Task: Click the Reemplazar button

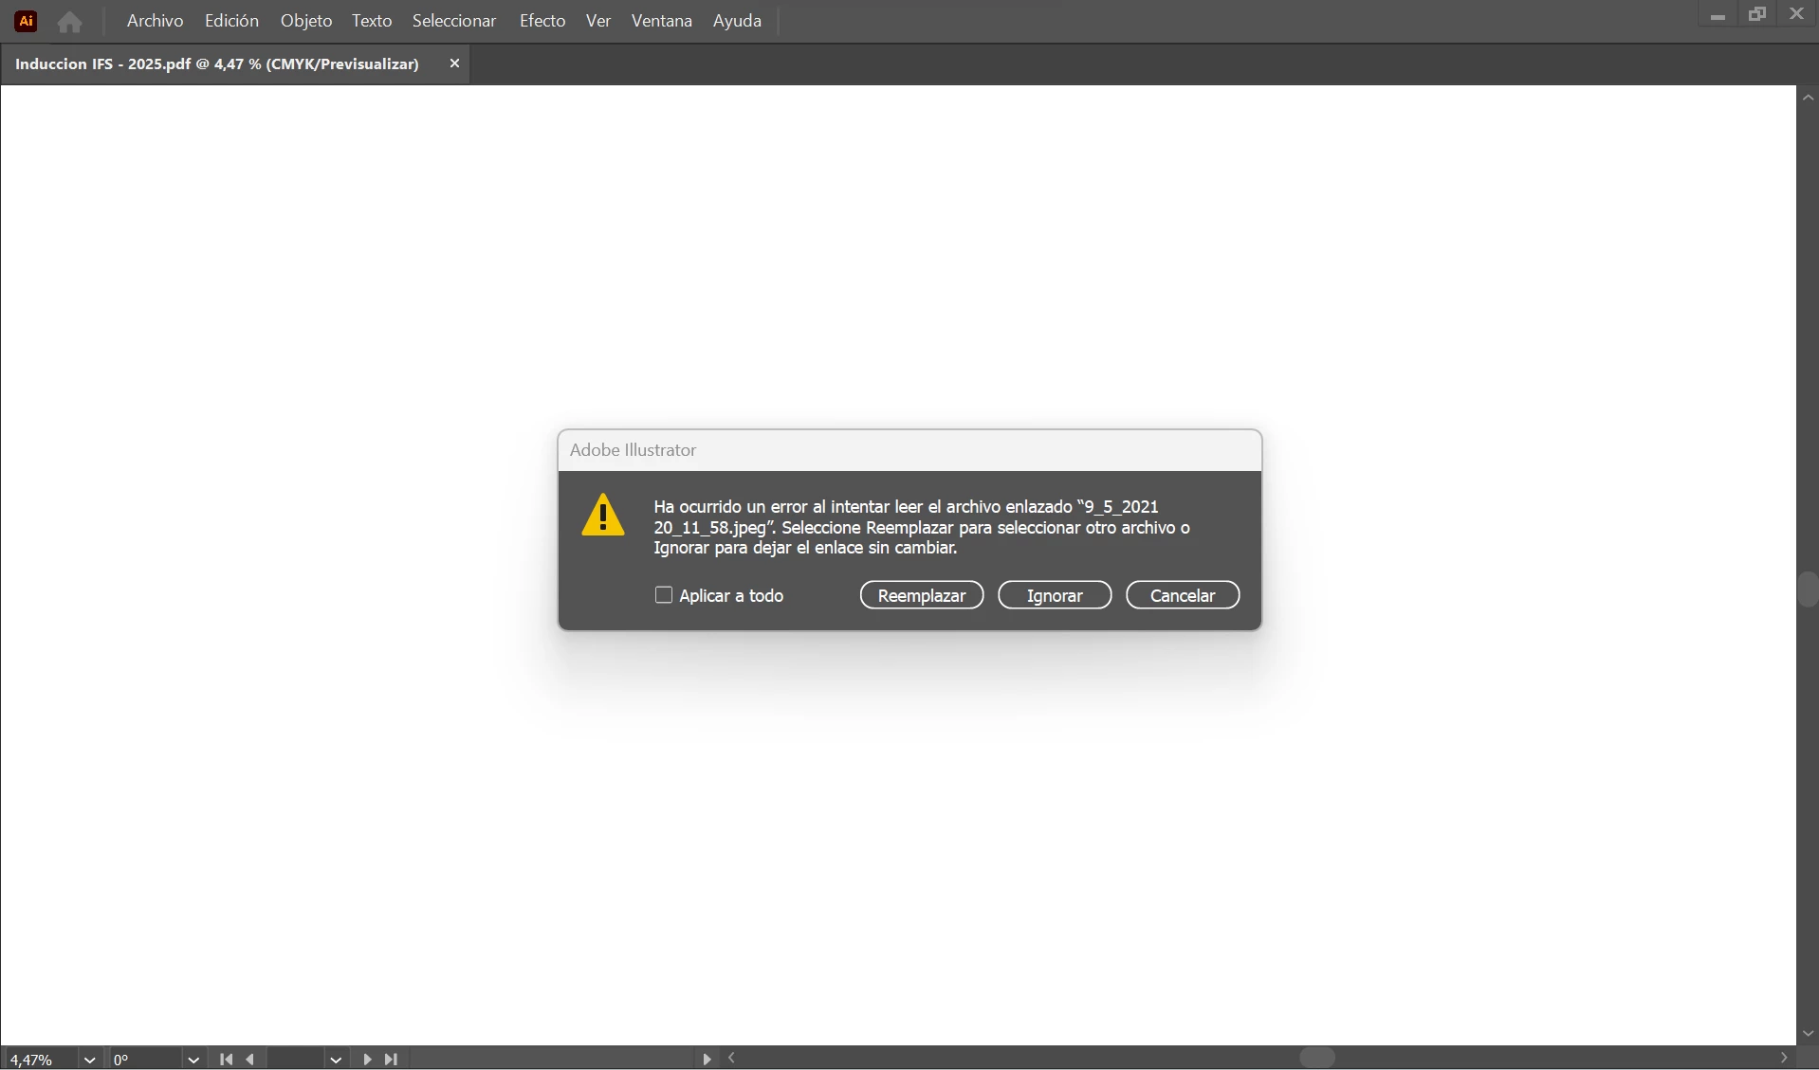Action: pyautogui.click(x=922, y=595)
